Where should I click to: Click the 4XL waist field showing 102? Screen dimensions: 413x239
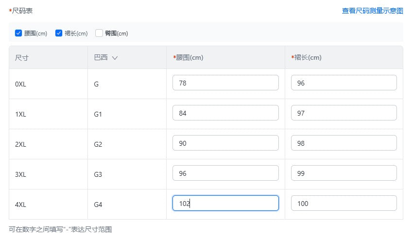(x=225, y=204)
